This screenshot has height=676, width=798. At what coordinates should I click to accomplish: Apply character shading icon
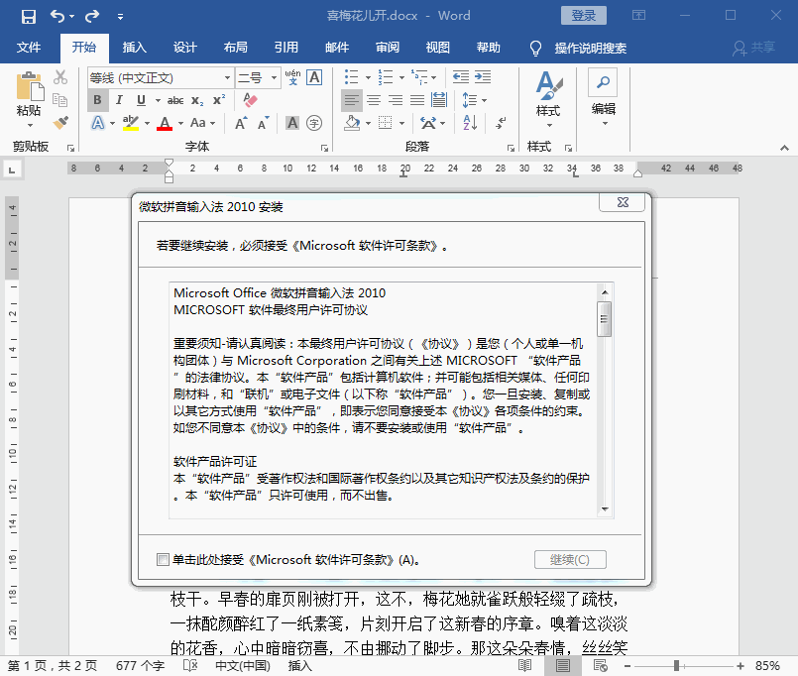pos(292,123)
